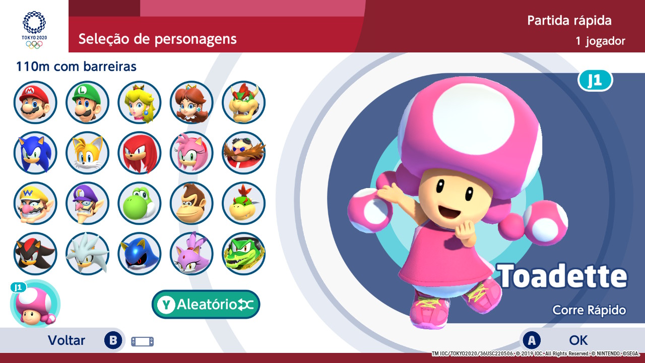645x363 pixels.
Task: Choose Shadow the Hedgehog icon
Action: 35,254
